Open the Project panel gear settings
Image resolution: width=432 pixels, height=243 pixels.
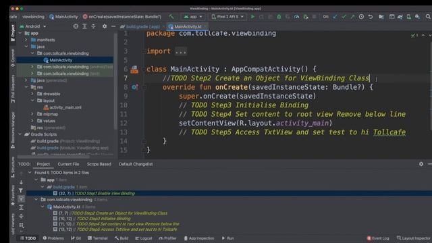point(105,26)
